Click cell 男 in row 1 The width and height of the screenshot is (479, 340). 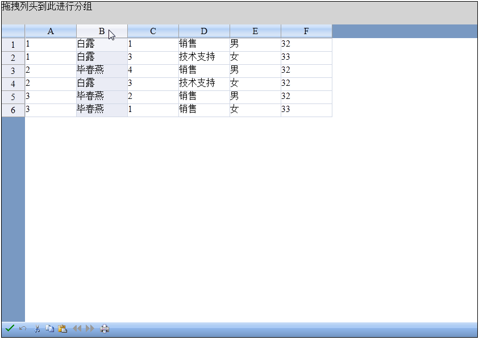coord(255,45)
